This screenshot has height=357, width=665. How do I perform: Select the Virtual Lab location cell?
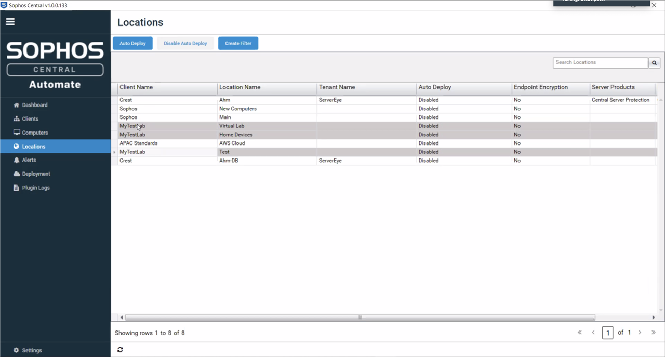267,126
